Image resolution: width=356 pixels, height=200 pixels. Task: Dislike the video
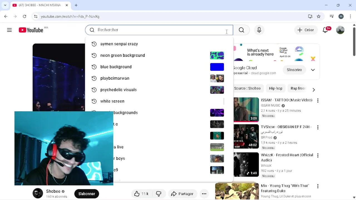pos(159,194)
